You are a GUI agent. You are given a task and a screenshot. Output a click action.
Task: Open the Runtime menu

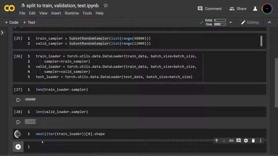(72, 13)
